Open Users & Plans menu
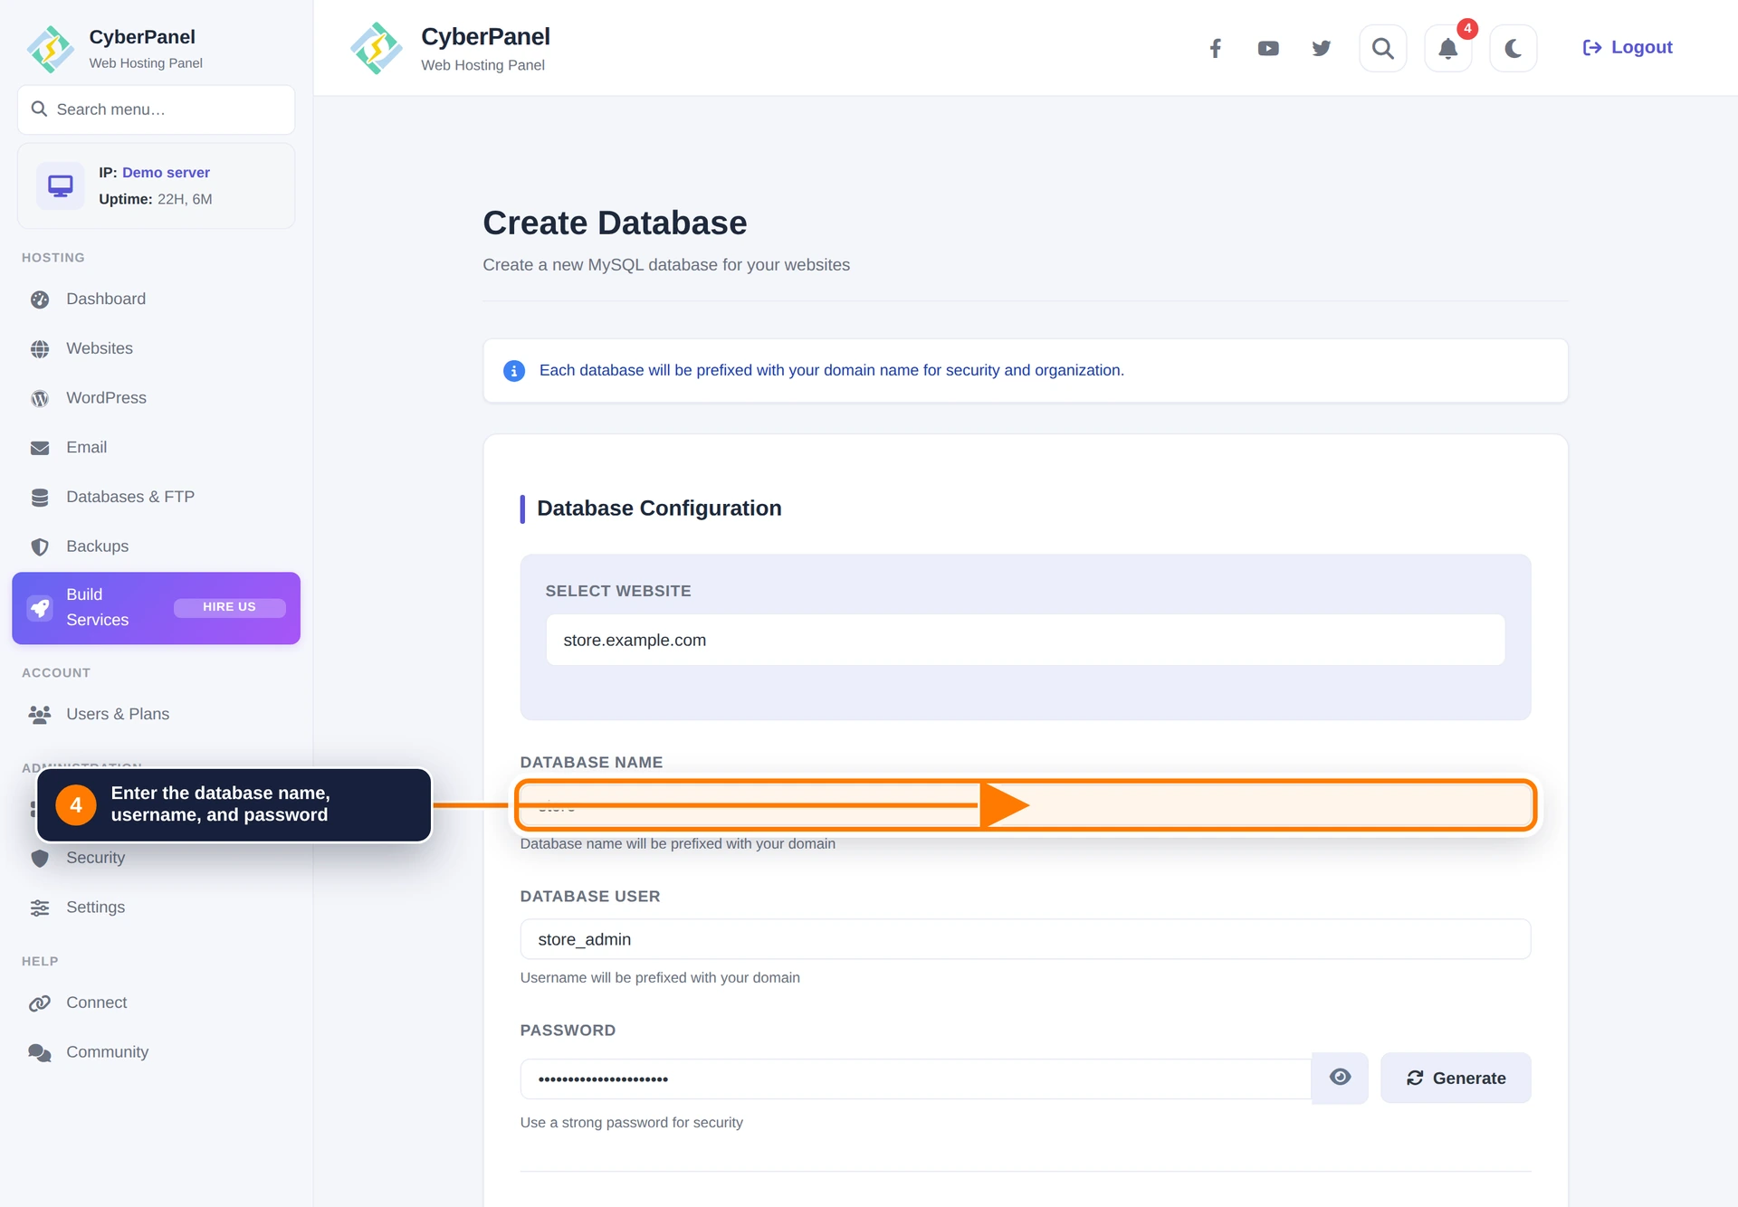The image size is (1738, 1207). (156, 714)
